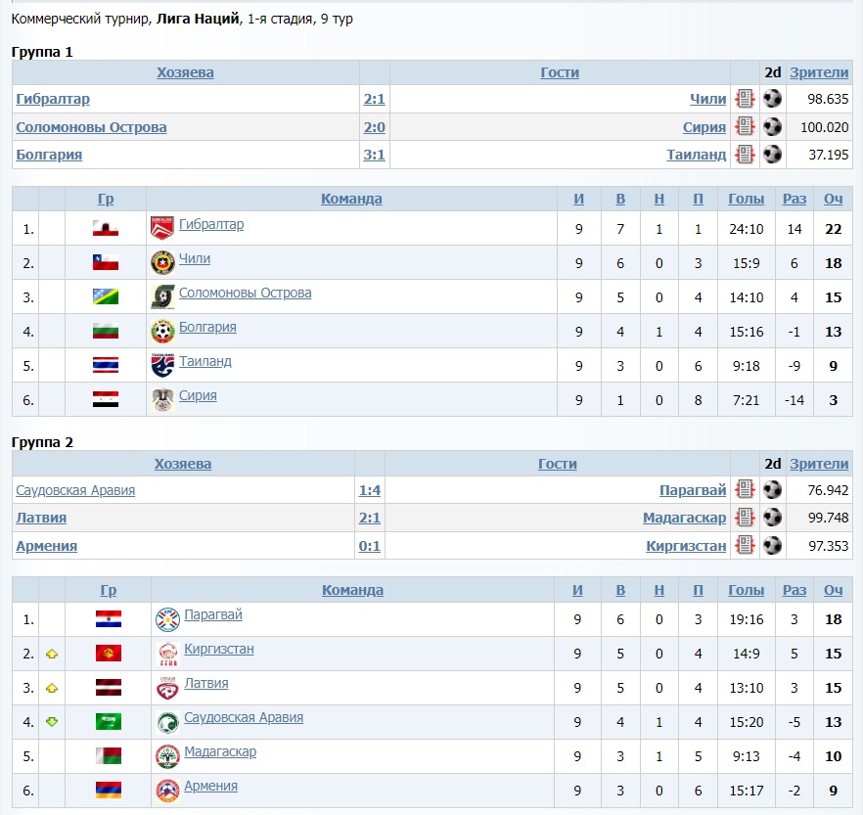Viewport: 863px width, 815px height.
Task: Click Saudi Arabia flag in Group 2 standings
Action: (x=108, y=722)
